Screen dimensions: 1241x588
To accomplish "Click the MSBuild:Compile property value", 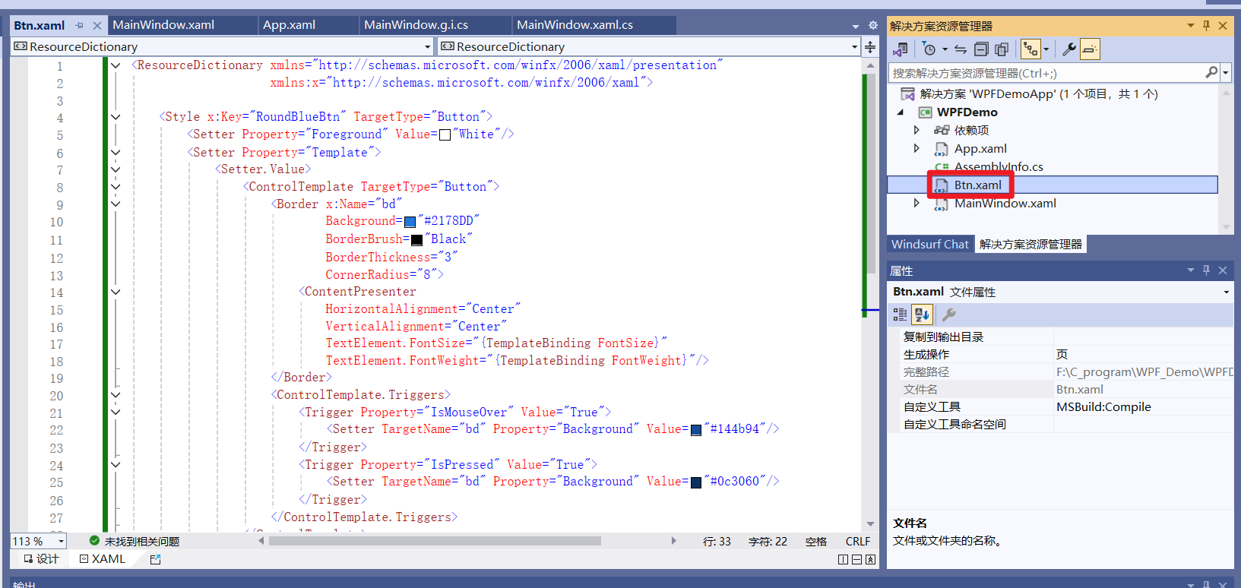I will point(1103,407).
